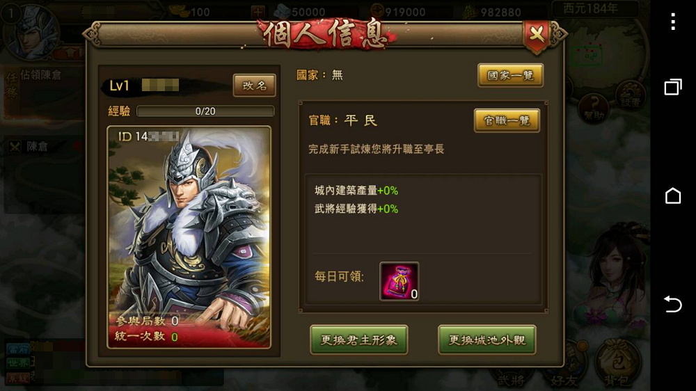Click 更換城池外觀 to change city look
This screenshot has width=696, height=391.
pos(487,340)
